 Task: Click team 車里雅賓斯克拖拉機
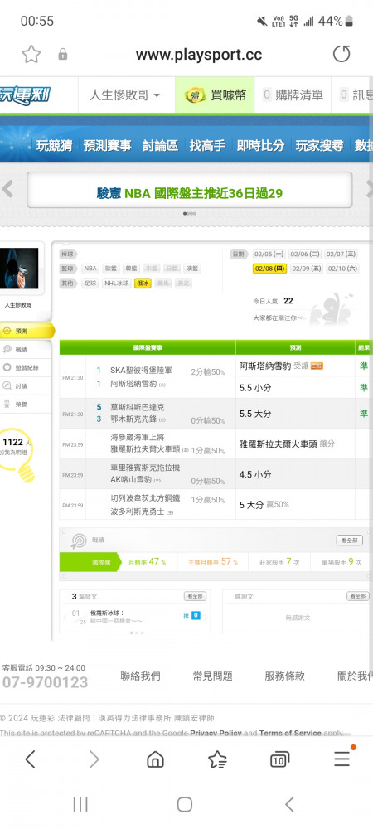click(x=145, y=468)
